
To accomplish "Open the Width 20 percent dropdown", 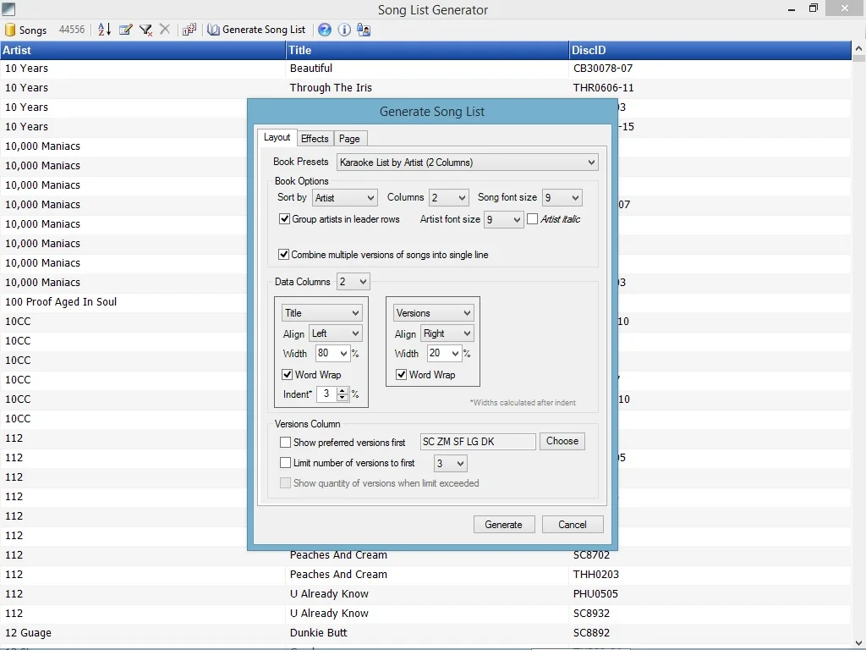I will (x=444, y=353).
